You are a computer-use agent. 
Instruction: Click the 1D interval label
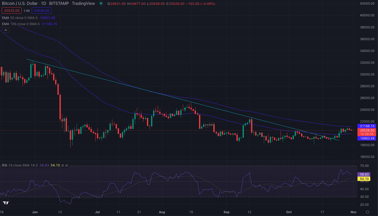44,4
